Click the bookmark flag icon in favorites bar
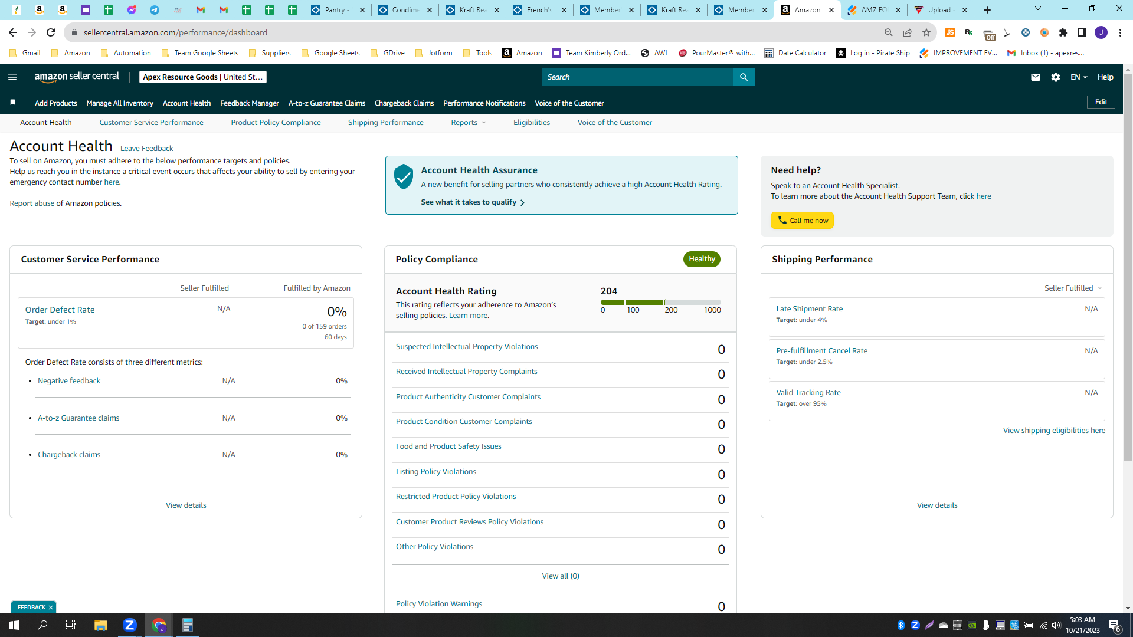Image resolution: width=1133 pixels, height=637 pixels. coord(12,103)
